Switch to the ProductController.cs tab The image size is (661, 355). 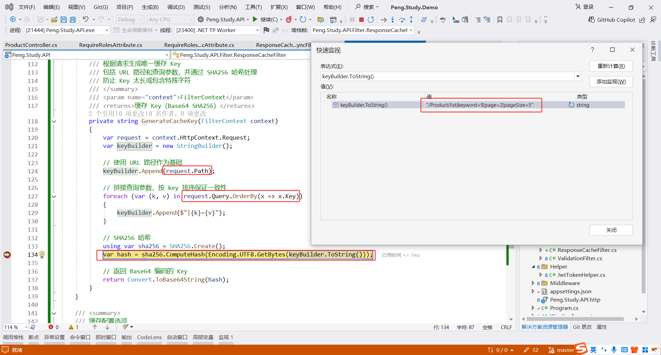point(31,45)
